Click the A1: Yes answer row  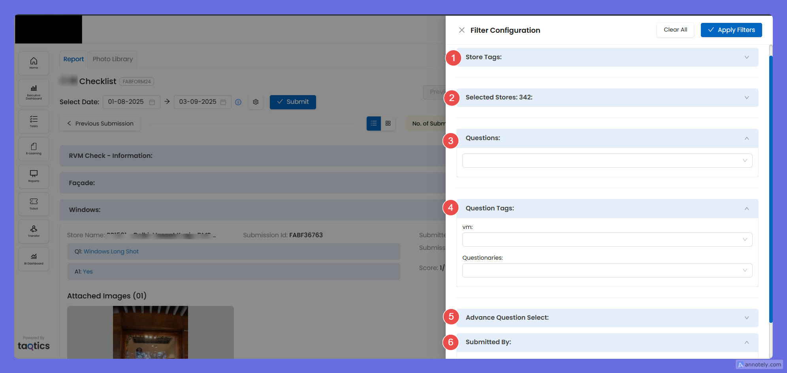pyautogui.click(x=234, y=272)
